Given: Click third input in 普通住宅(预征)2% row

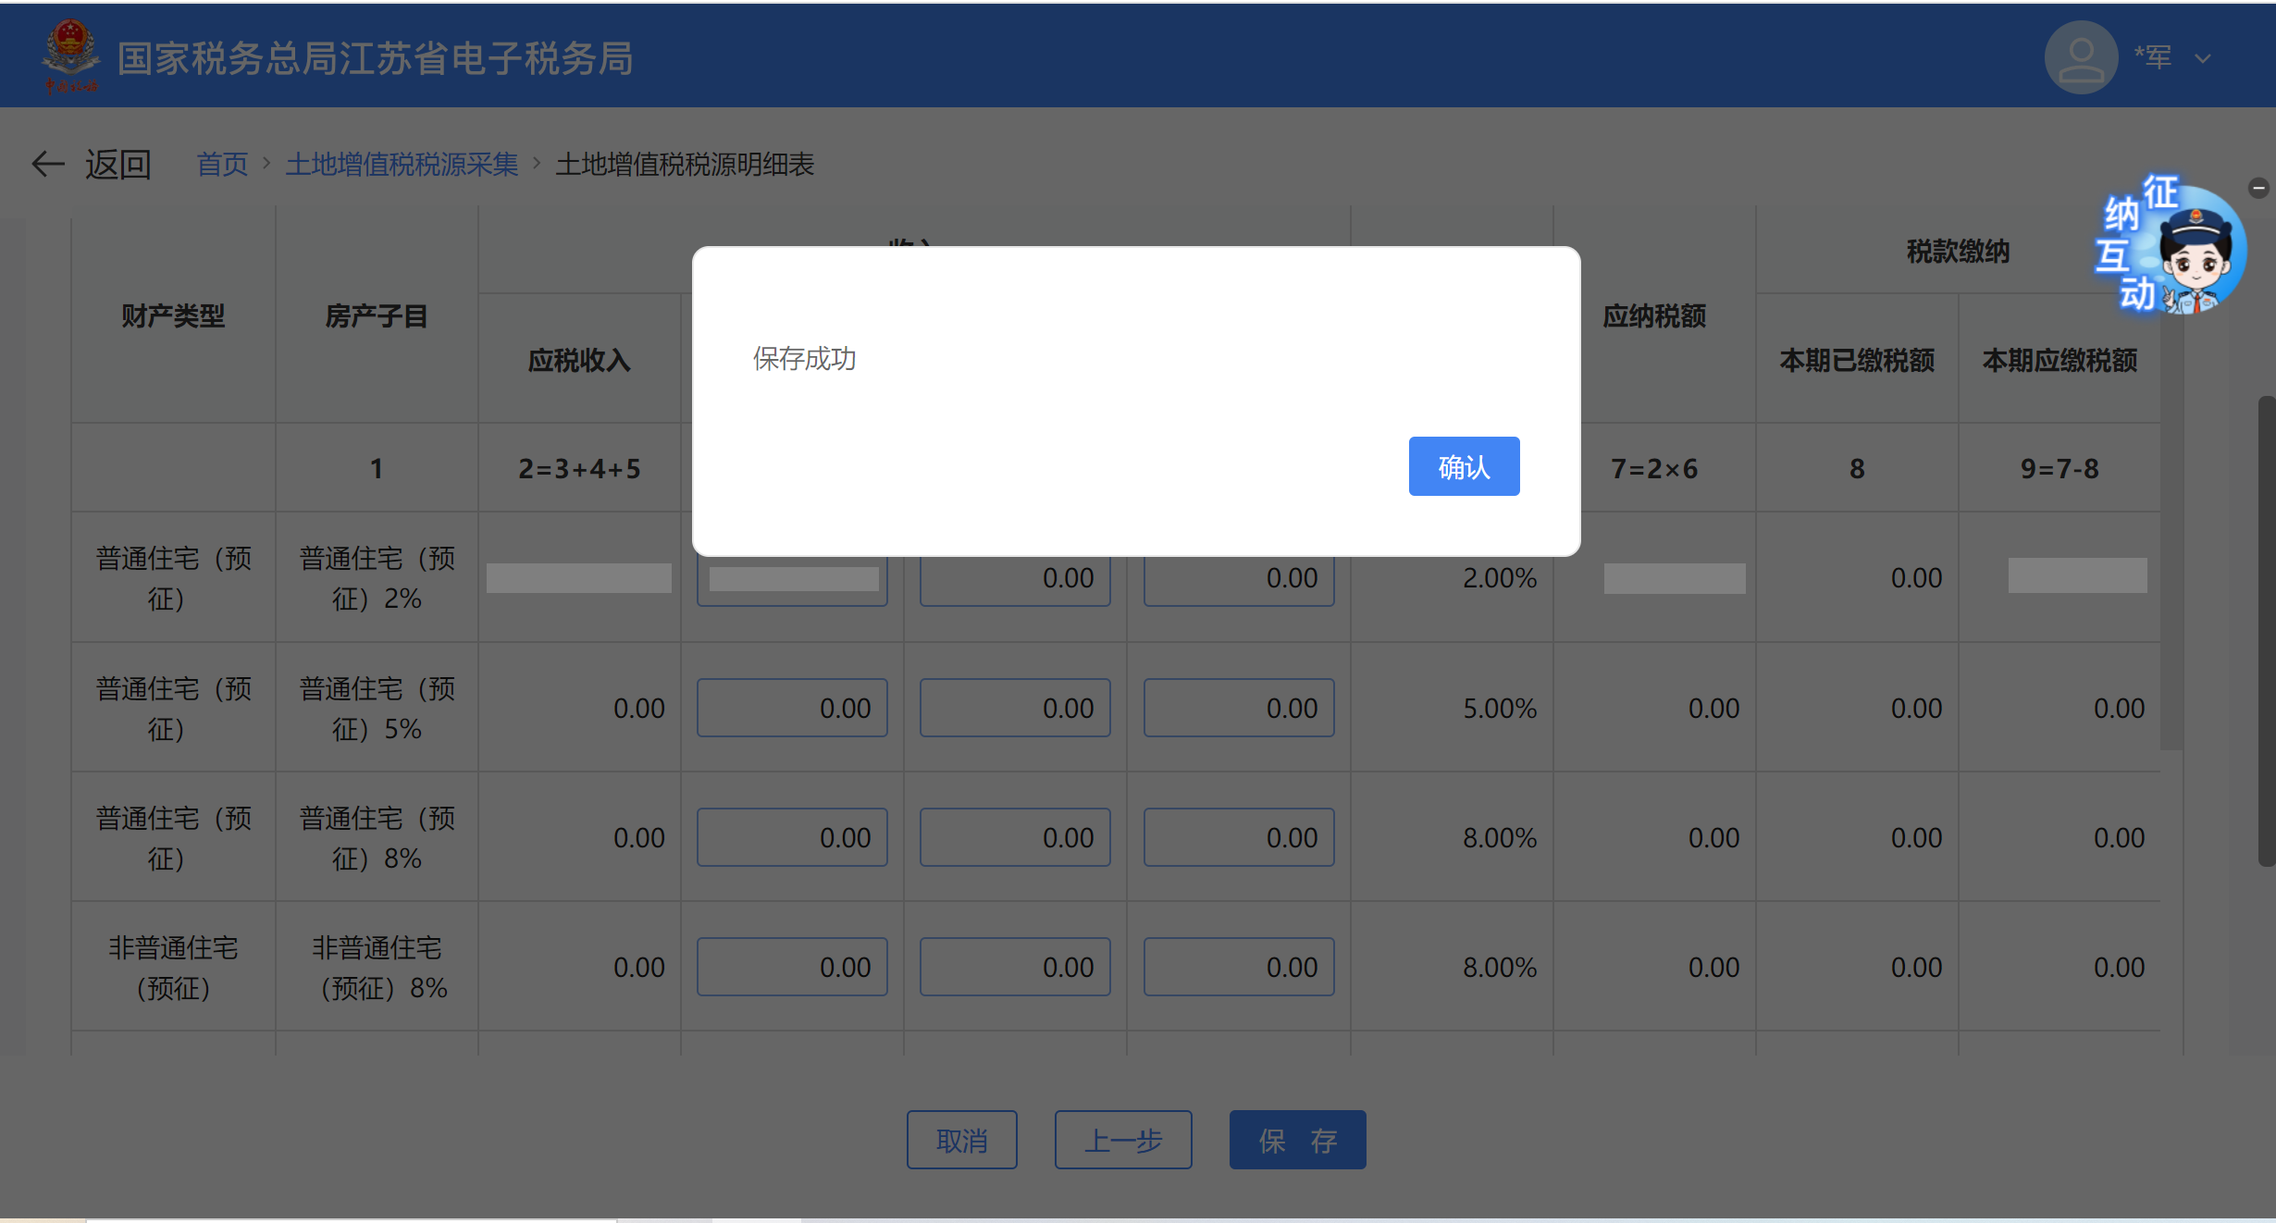Looking at the screenshot, I should click(x=1238, y=579).
